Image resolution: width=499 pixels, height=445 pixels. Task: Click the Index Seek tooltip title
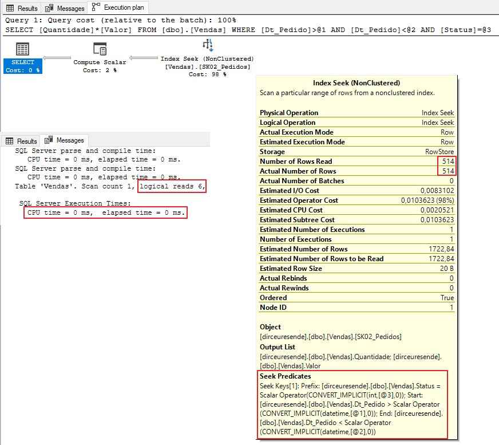[x=357, y=83]
